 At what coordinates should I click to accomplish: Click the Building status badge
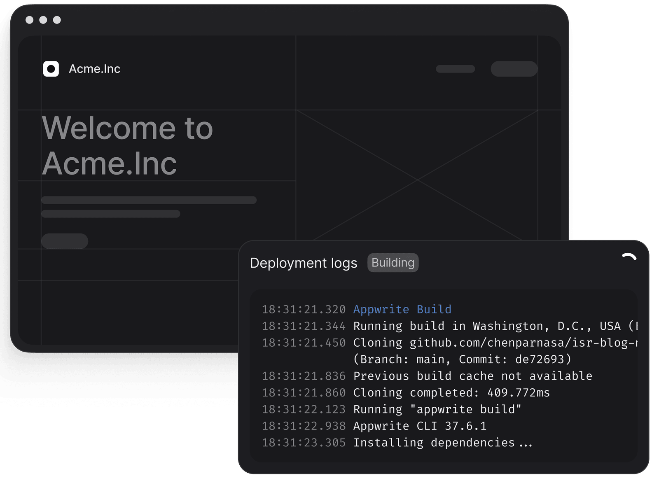coord(393,263)
